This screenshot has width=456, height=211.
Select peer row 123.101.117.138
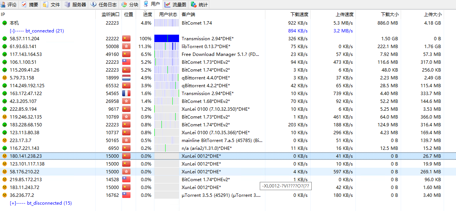(x=228, y=164)
